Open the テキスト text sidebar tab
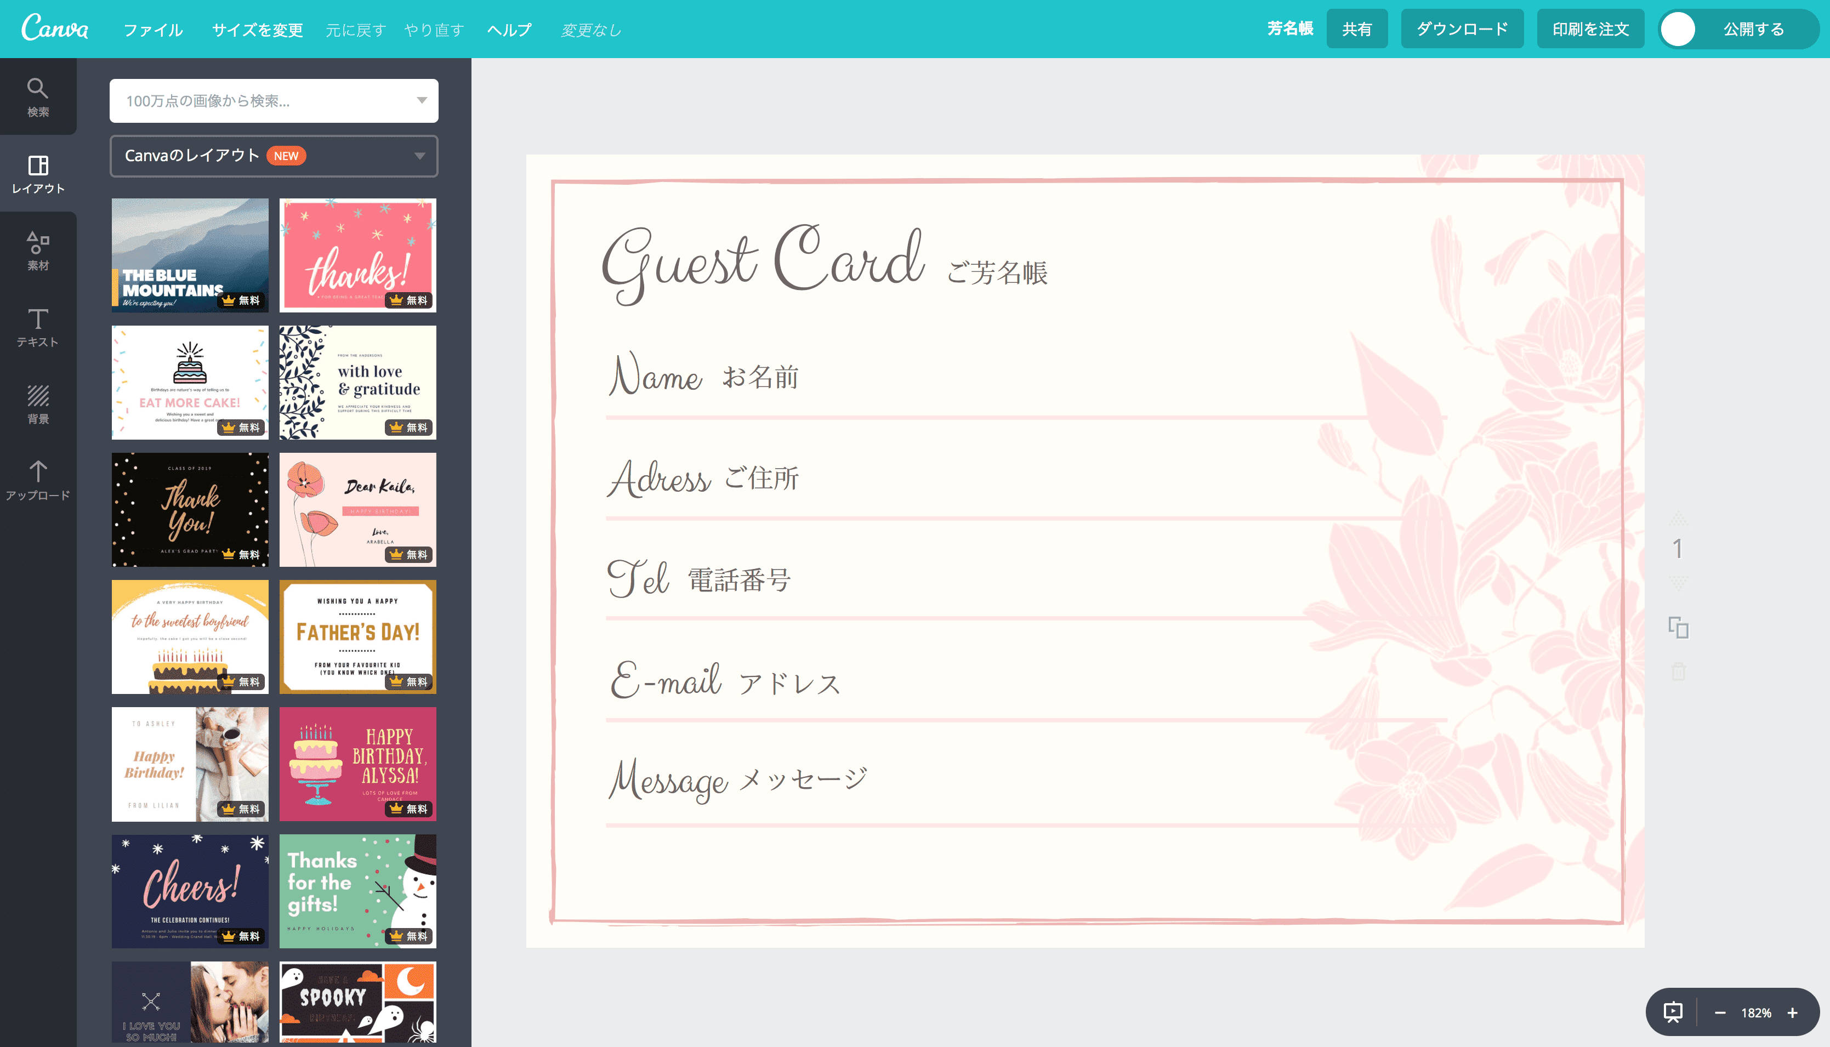 [x=38, y=327]
